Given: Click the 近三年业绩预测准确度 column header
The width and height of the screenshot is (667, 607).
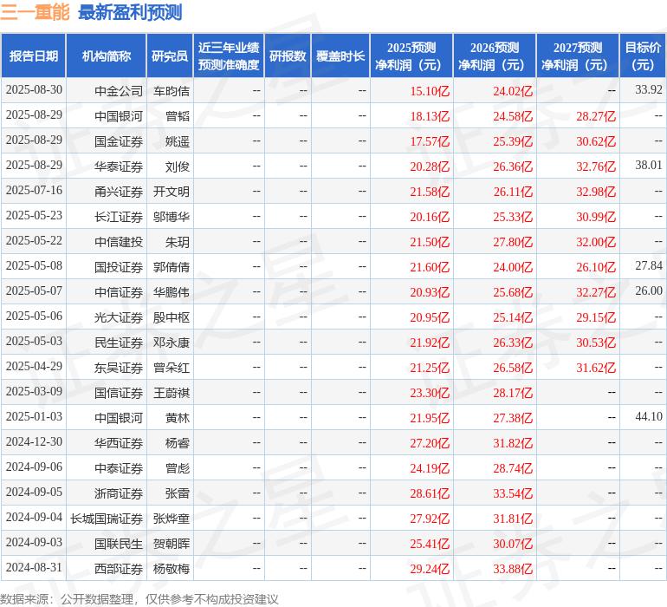Looking at the screenshot, I should 229,55.
